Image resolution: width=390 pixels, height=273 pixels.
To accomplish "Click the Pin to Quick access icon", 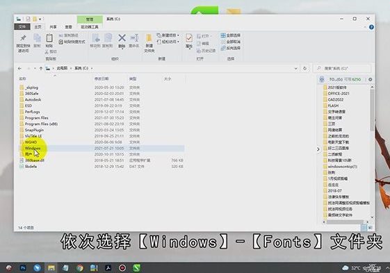I will click(23, 38).
